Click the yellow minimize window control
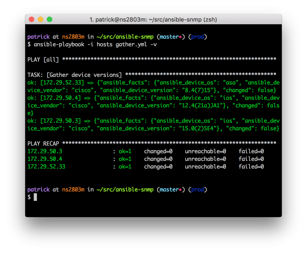Viewport: 307px width, 253px height. click(x=40, y=19)
